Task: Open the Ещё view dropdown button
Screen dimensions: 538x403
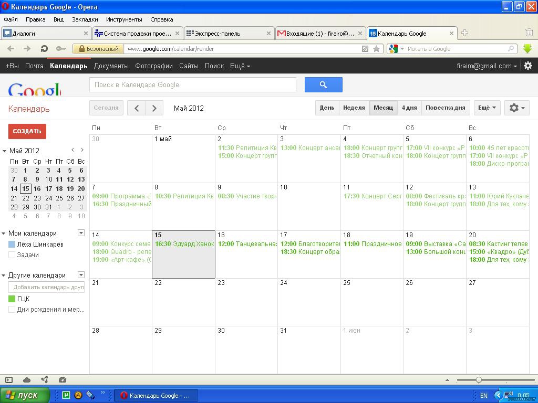Action: (487, 108)
